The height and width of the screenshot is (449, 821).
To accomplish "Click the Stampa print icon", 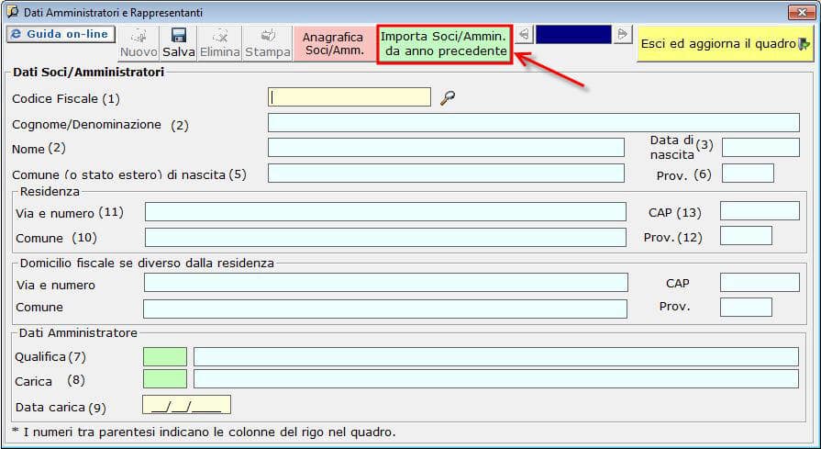I will (x=267, y=43).
